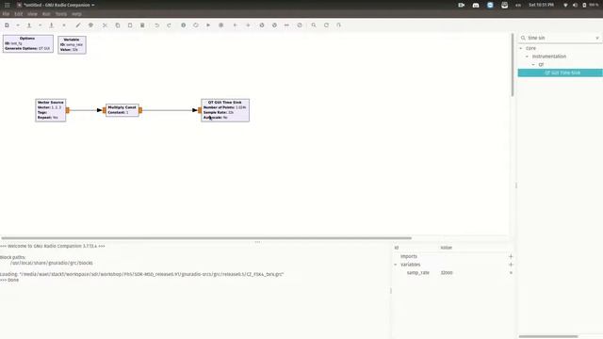Expand recent files dropdown beside Open

pos(40,25)
